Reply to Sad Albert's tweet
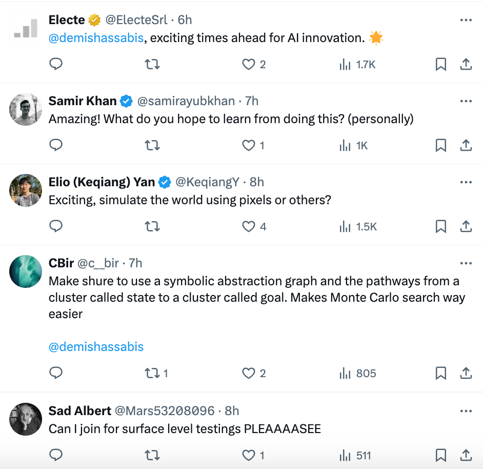483x469 pixels. [x=56, y=455]
